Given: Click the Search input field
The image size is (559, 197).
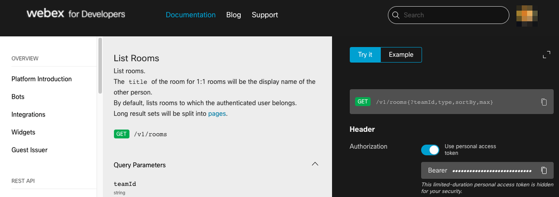Looking at the screenshot, I should pos(449,15).
